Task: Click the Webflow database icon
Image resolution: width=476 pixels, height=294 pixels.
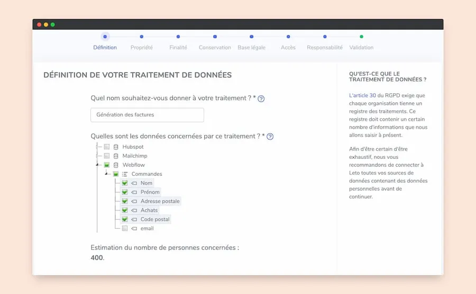Action: point(116,165)
